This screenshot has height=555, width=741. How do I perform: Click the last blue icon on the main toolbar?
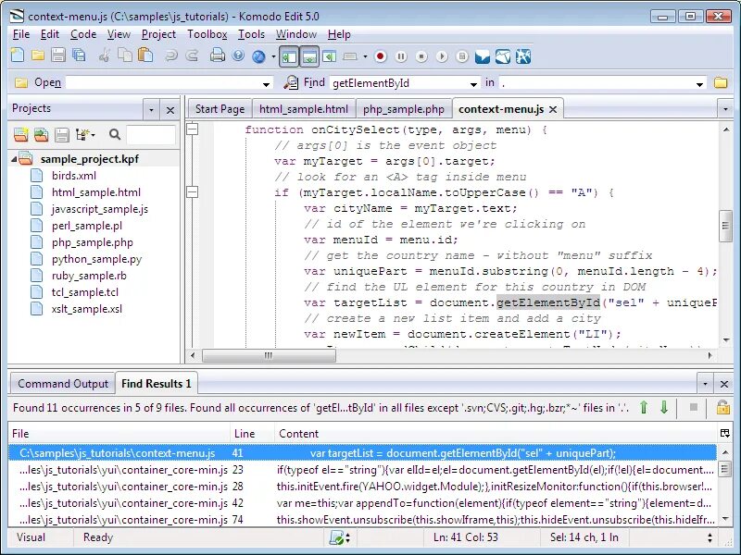tap(523, 56)
